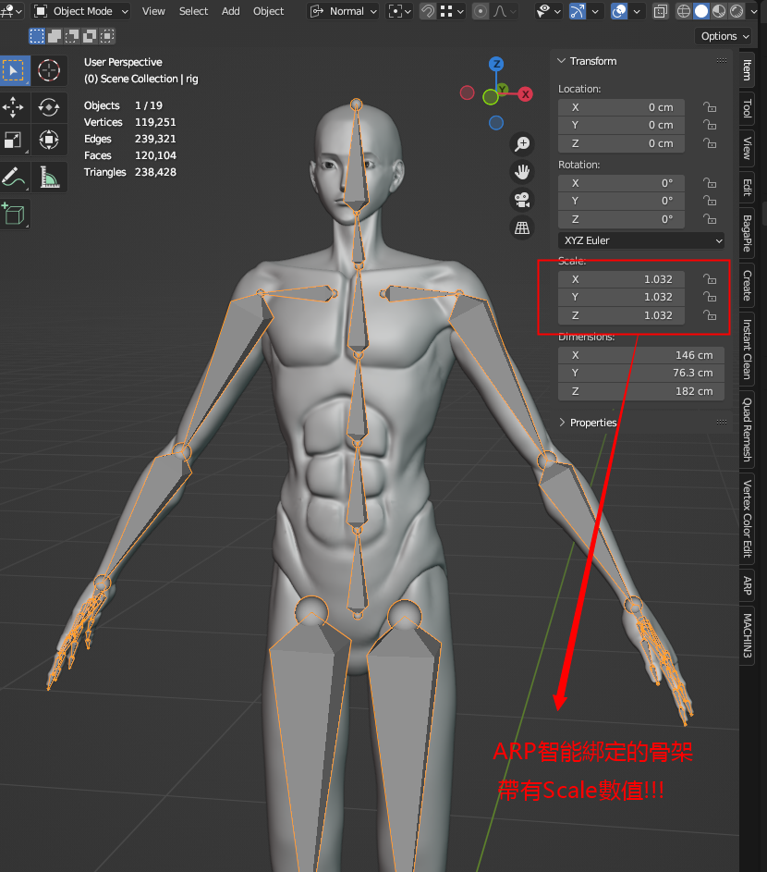This screenshot has height=872, width=767.
Task: Switch to the ARP sidebar tab
Action: coord(748,585)
